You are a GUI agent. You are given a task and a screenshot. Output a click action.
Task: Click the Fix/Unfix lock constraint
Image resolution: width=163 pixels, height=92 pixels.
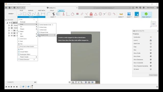[91, 14]
